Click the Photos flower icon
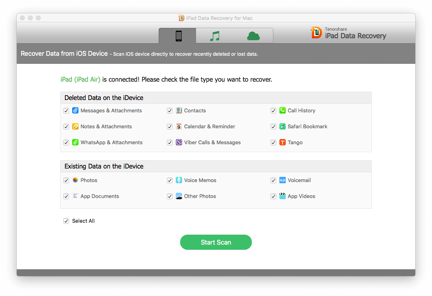The width and height of the screenshot is (432, 296). point(75,180)
